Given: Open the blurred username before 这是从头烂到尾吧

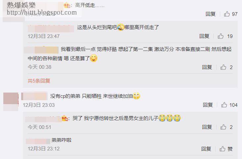Looking at the screenshot, I should point(51,28).
